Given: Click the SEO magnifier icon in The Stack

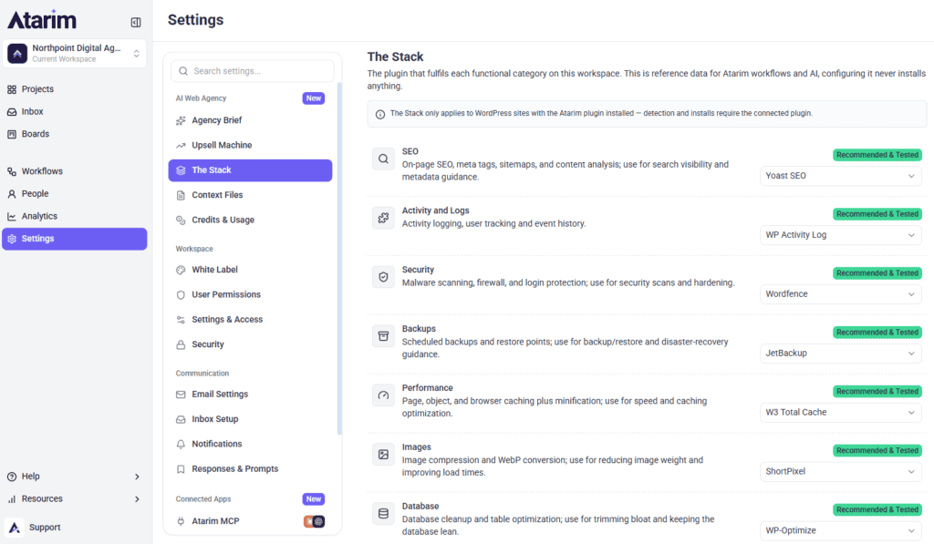Looking at the screenshot, I should click(x=384, y=159).
